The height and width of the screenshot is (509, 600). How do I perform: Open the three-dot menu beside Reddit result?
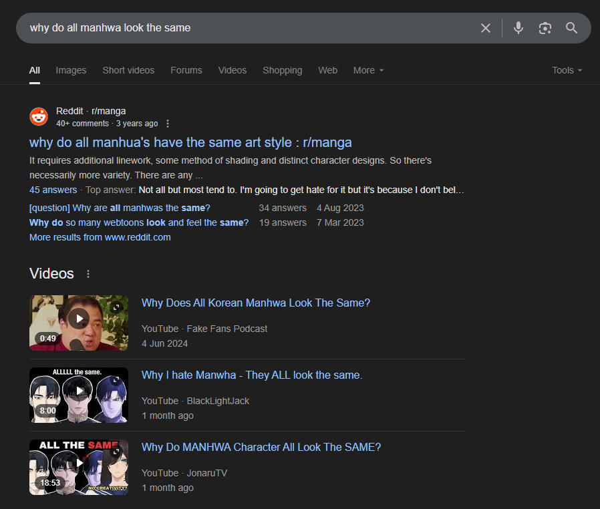168,124
